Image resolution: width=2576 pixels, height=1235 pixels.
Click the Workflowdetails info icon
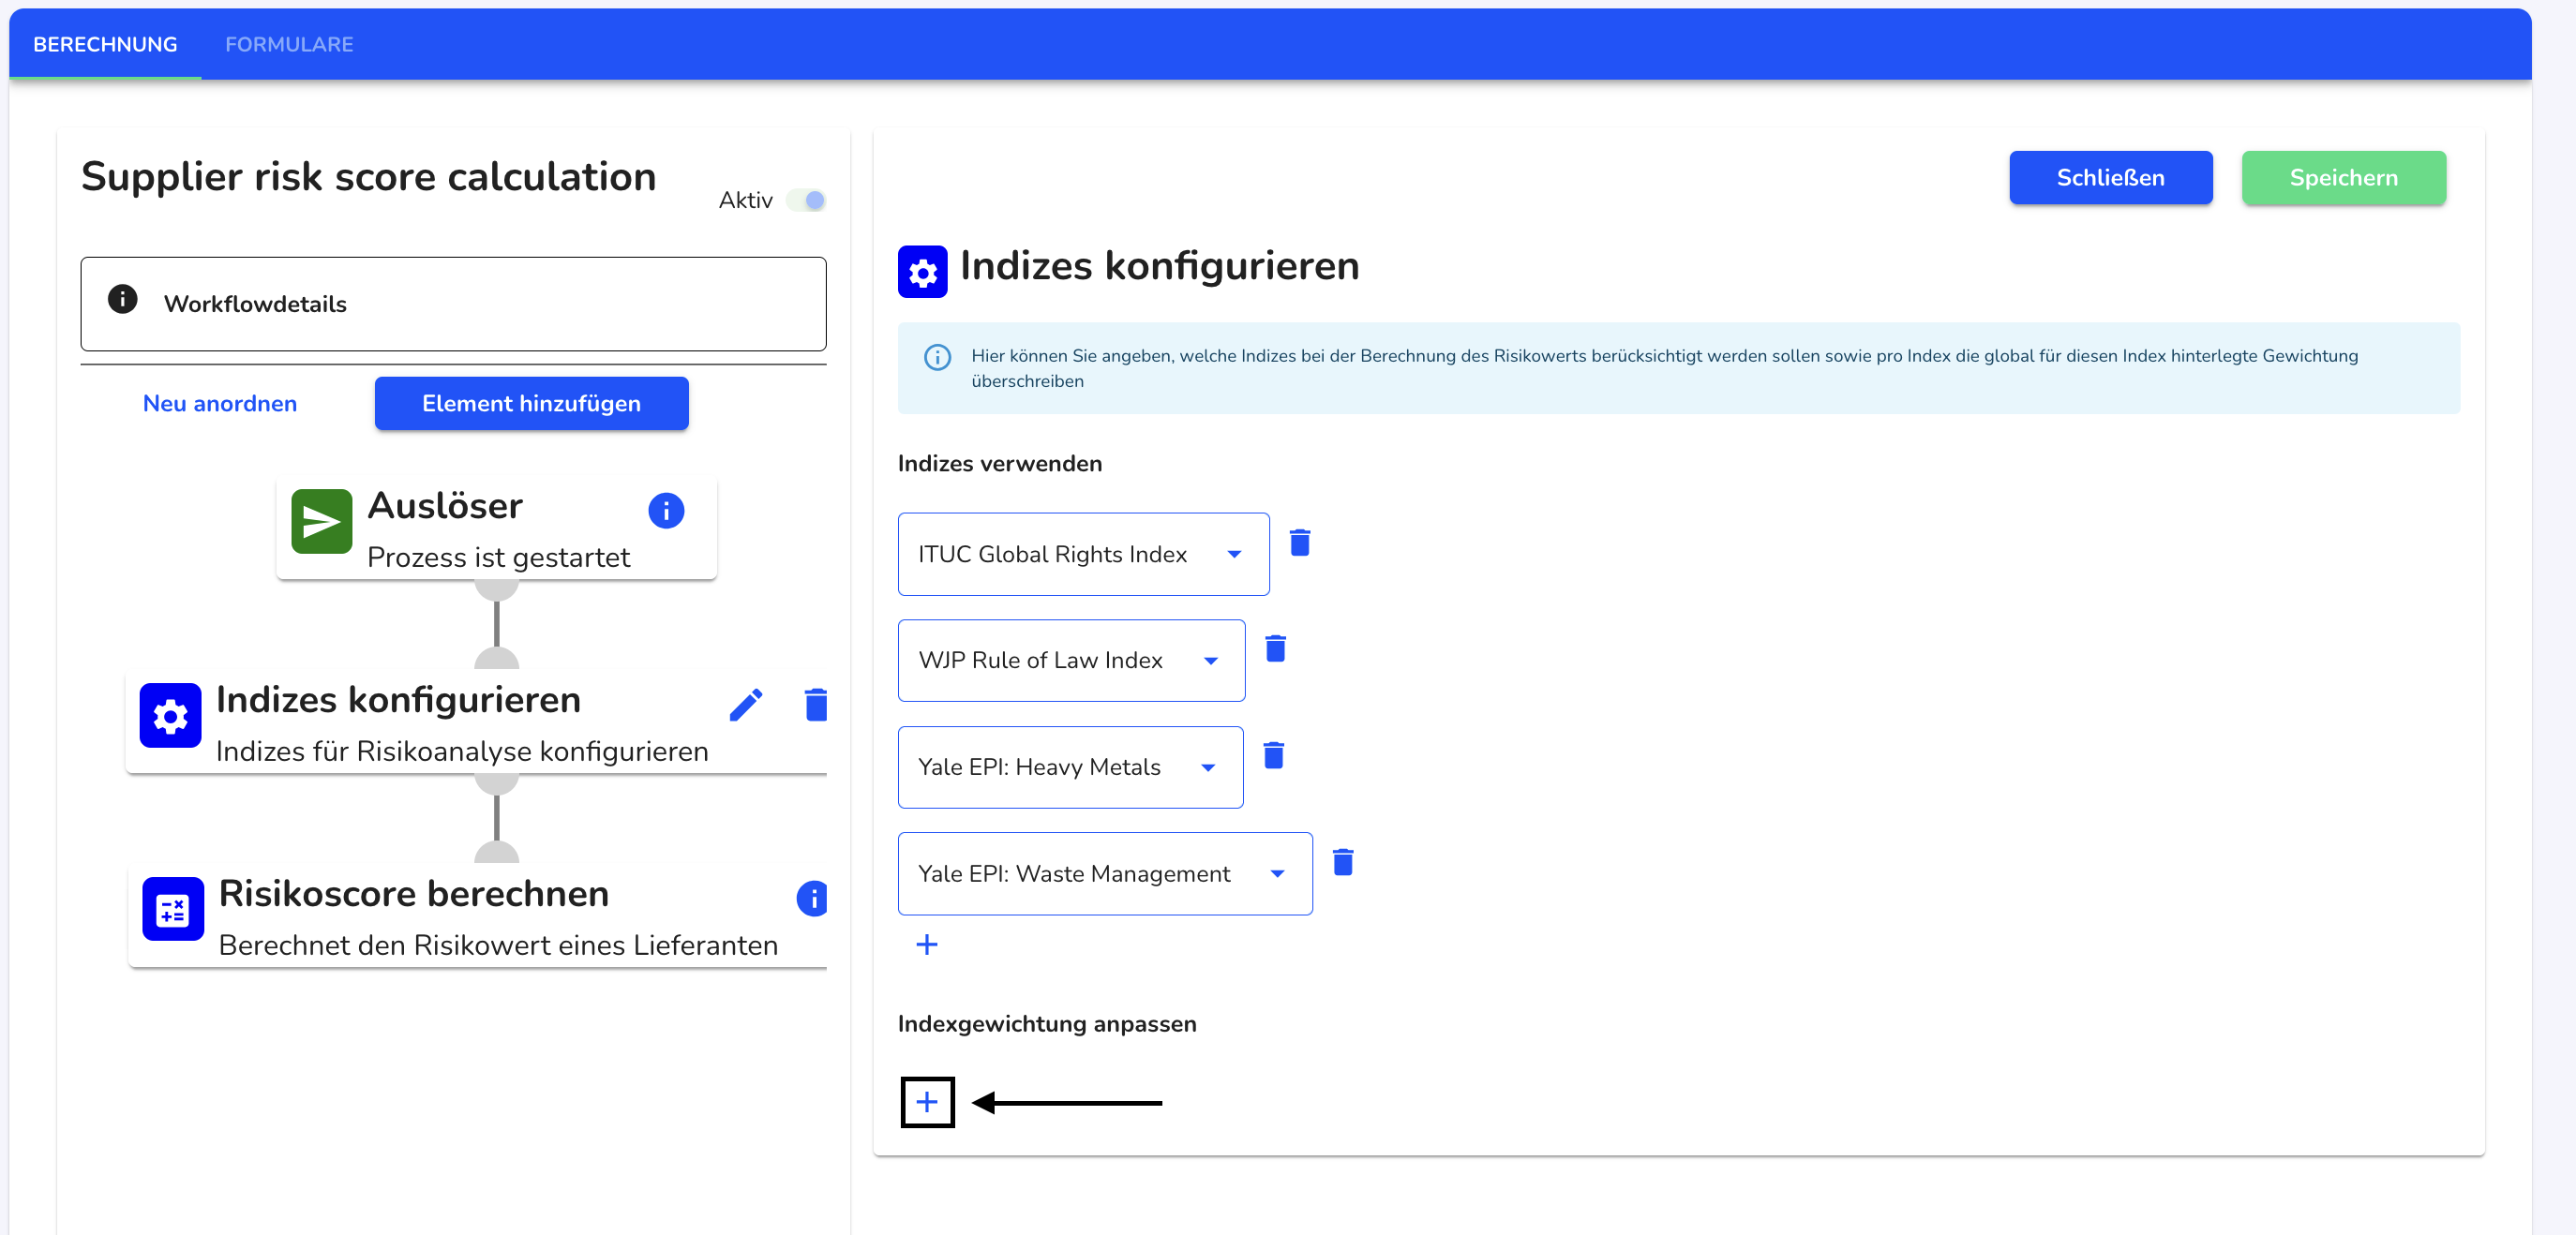point(122,299)
